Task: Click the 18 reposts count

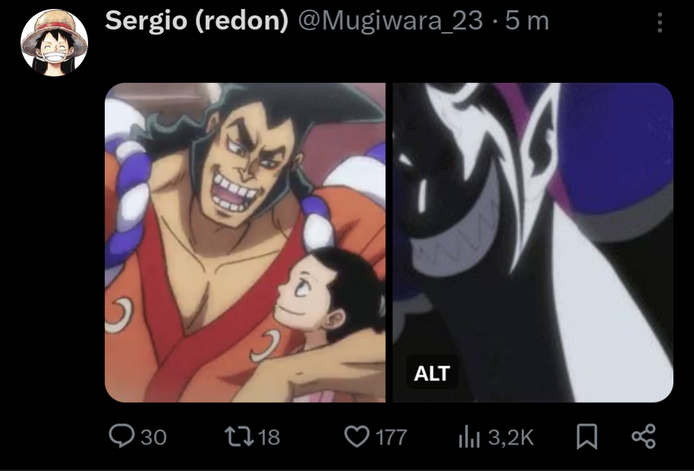Action: coord(269,438)
